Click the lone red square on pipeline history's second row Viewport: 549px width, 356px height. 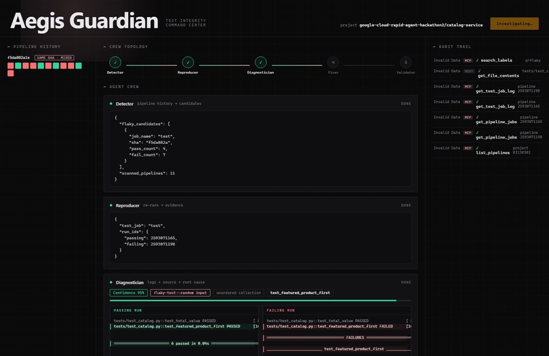pyautogui.click(x=10, y=73)
